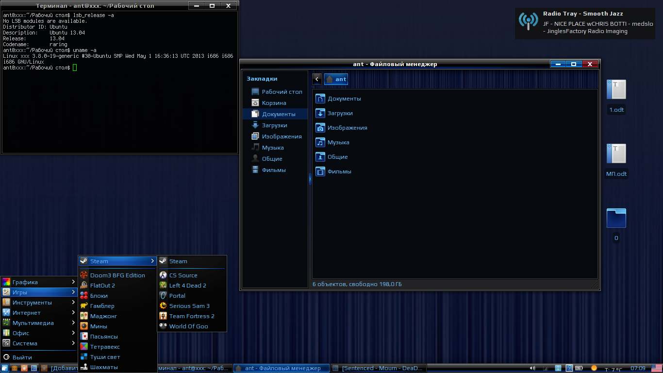663x373 pixels.
Task: Click Radio Tray antenna tray icon
Action: (x=558, y=368)
